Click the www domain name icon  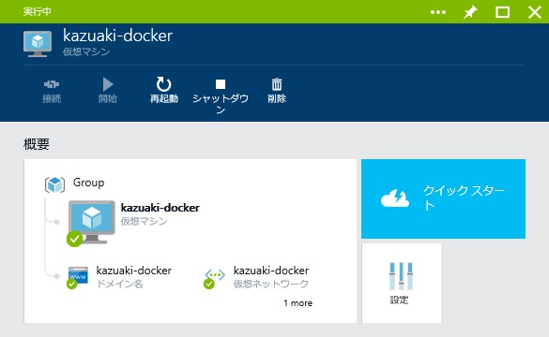77,277
